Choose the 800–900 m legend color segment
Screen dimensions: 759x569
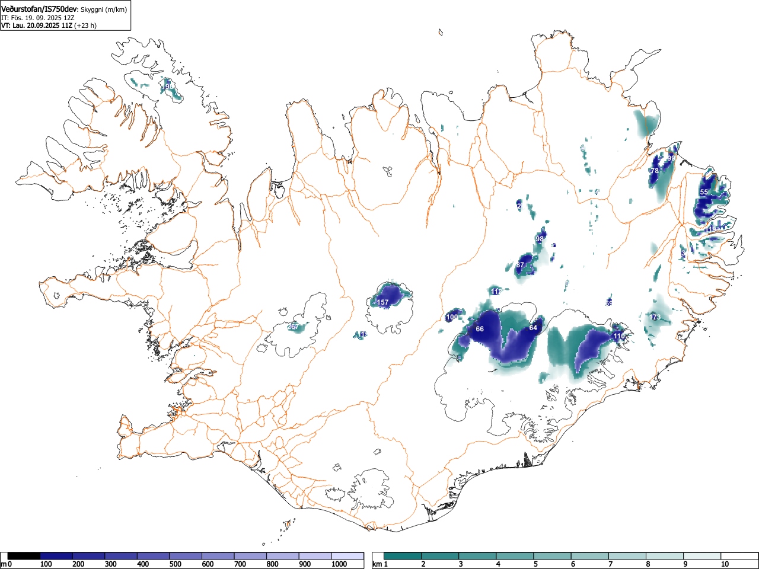pyautogui.click(x=283, y=556)
